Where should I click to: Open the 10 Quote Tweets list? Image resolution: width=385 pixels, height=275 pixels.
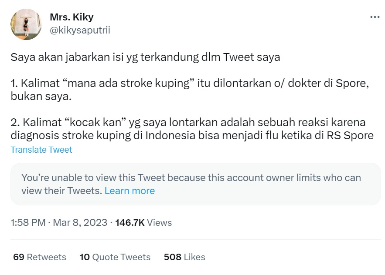tap(115, 257)
